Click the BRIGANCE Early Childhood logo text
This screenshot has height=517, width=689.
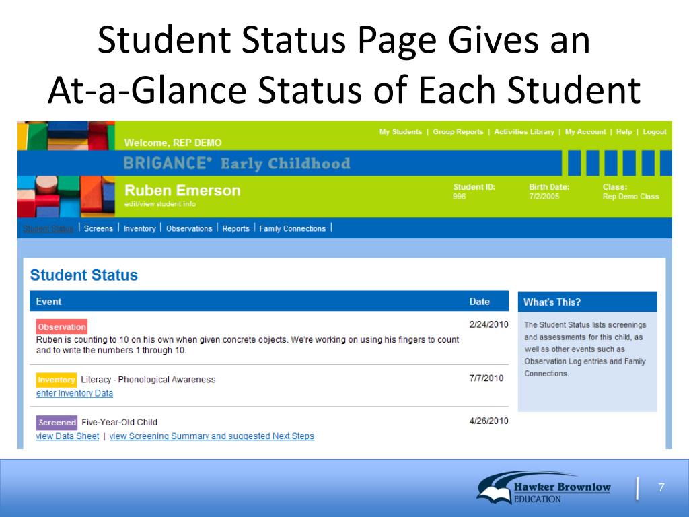237,163
